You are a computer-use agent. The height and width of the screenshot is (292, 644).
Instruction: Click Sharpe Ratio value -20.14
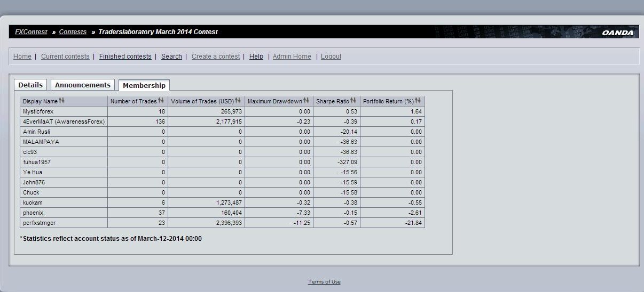[349, 132]
